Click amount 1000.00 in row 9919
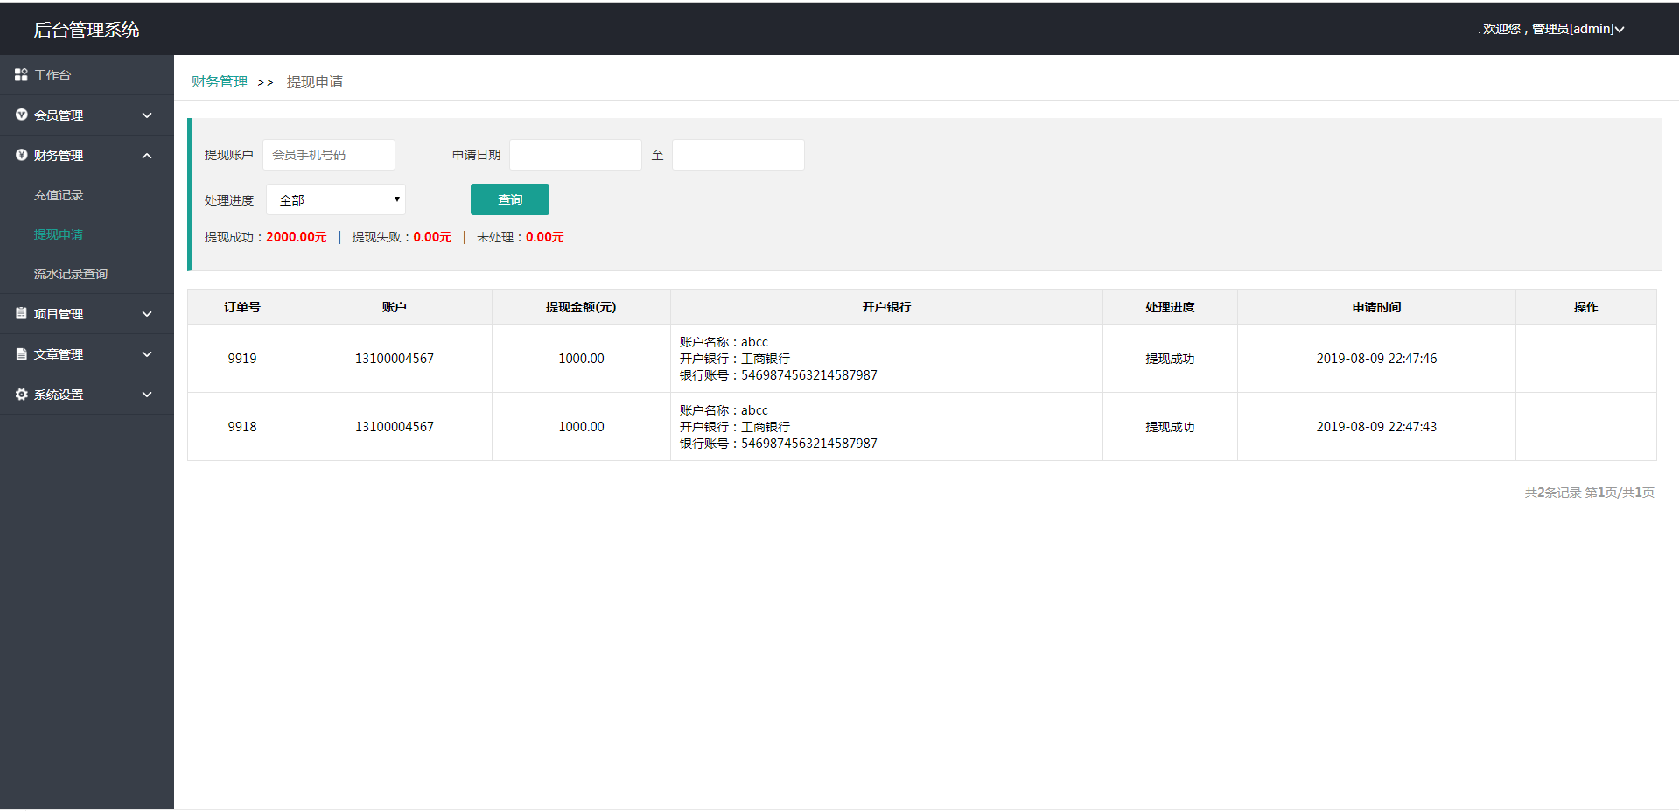The image size is (1679, 811). click(581, 359)
